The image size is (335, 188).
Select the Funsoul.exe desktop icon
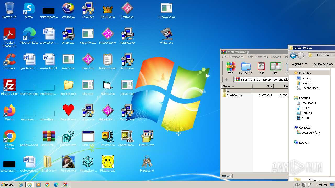click(68, 164)
